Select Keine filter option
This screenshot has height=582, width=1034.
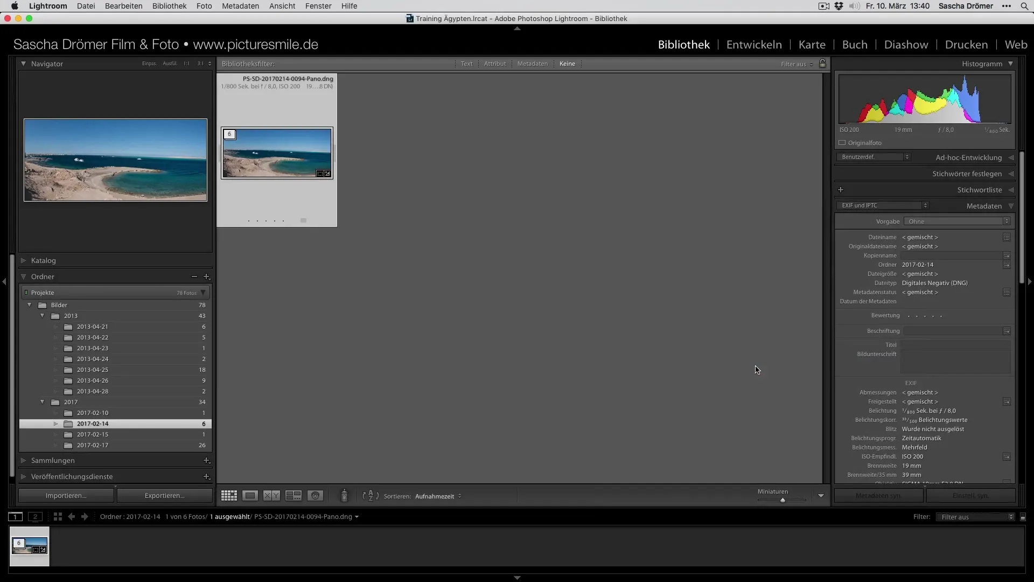567,64
